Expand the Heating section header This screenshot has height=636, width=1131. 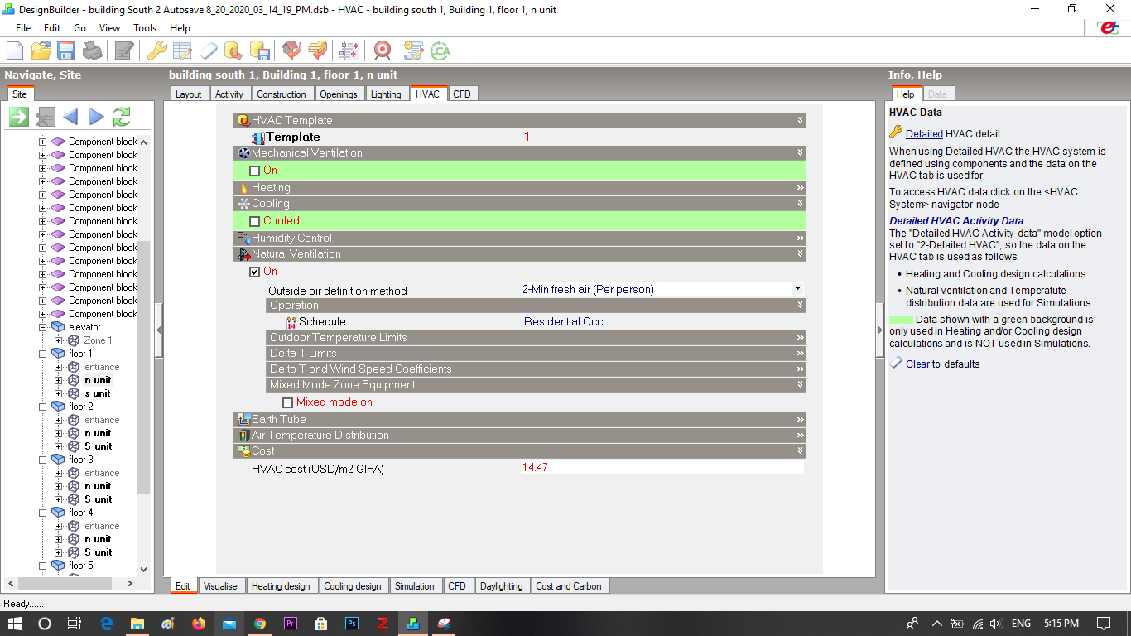[x=519, y=188]
